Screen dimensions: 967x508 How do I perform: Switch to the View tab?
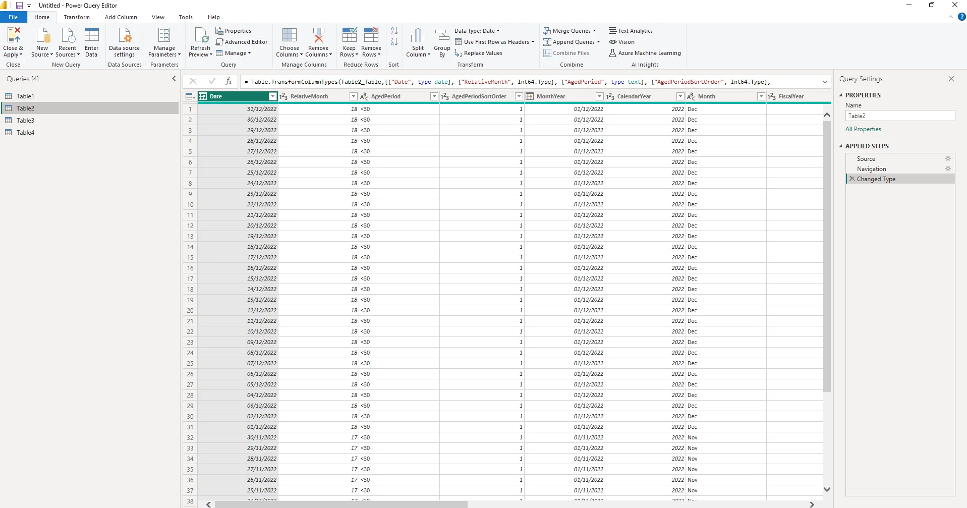point(158,17)
